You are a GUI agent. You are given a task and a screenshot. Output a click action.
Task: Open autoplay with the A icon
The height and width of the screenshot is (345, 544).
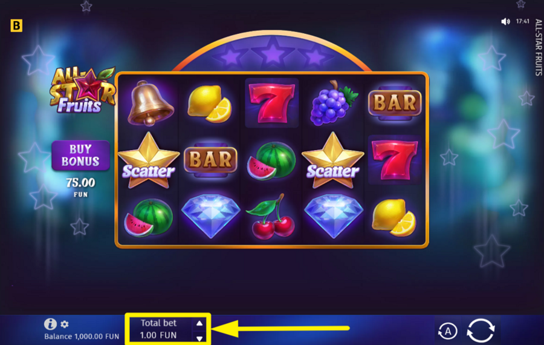coord(447,331)
